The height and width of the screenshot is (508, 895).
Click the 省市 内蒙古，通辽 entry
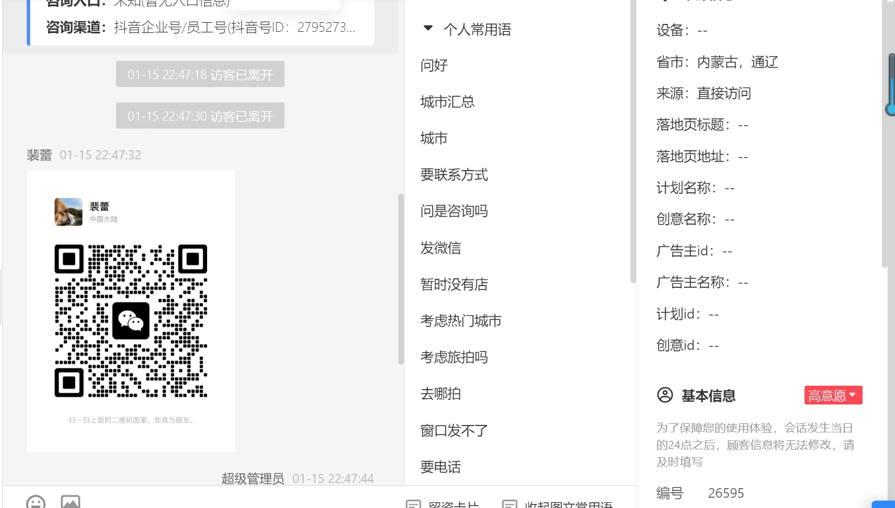[x=717, y=62]
